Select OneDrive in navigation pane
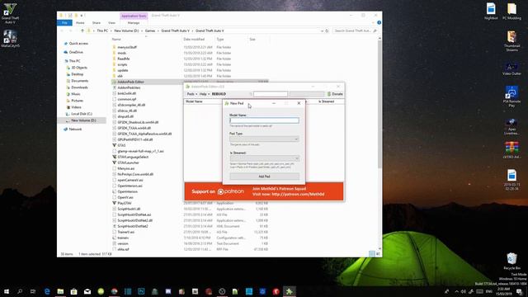 coord(76,52)
